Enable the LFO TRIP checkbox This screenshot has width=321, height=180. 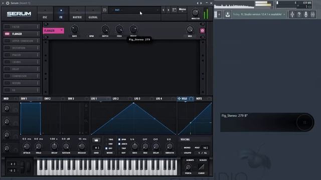[x=119, y=148]
